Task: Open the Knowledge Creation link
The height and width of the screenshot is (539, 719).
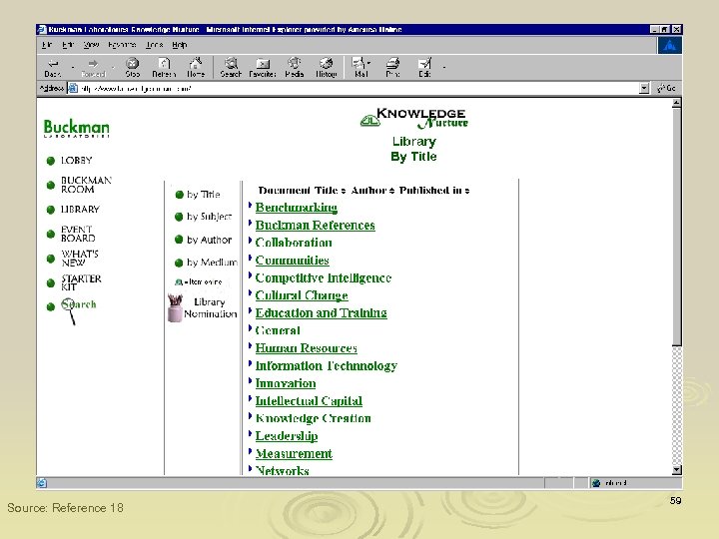Action: click(313, 418)
